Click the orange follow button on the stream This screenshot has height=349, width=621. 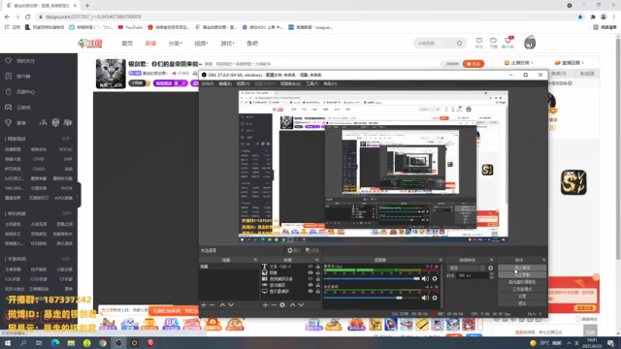(x=474, y=64)
